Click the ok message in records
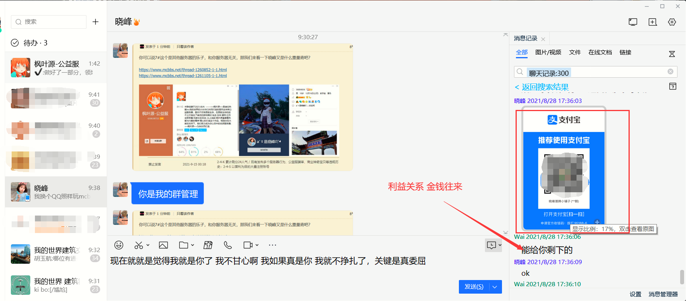This screenshot has width=686, height=301. pos(526,273)
